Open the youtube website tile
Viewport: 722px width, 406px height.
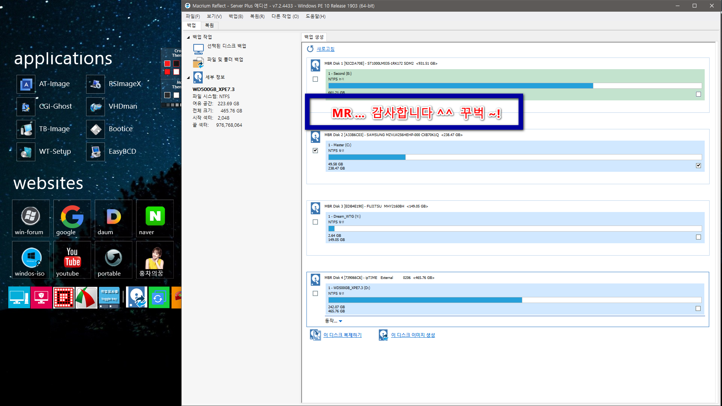72,260
